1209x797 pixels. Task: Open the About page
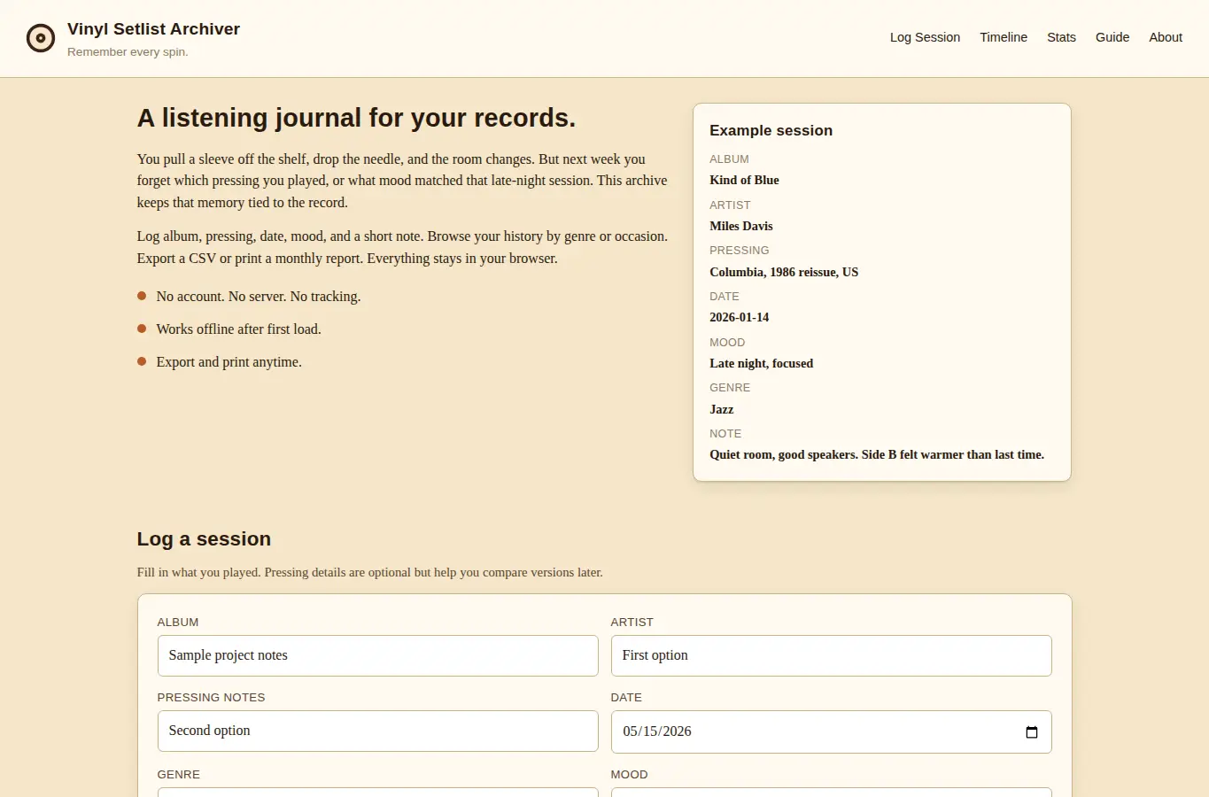point(1166,37)
